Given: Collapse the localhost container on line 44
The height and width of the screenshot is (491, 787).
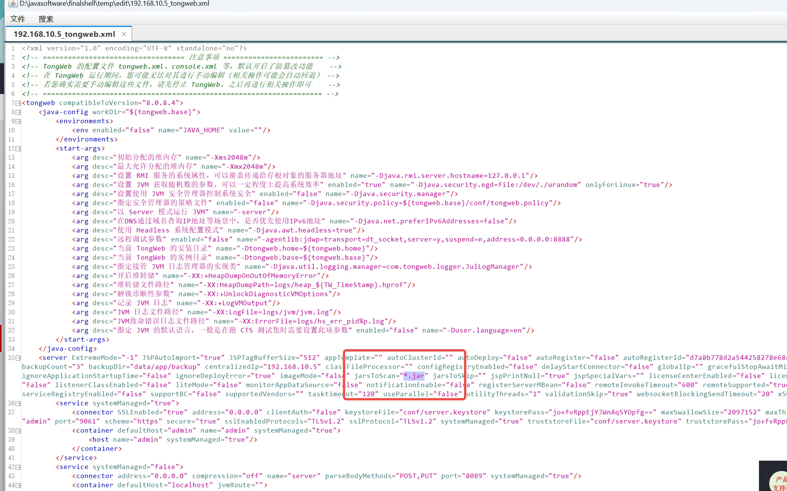Looking at the screenshot, I should pos(18,485).
